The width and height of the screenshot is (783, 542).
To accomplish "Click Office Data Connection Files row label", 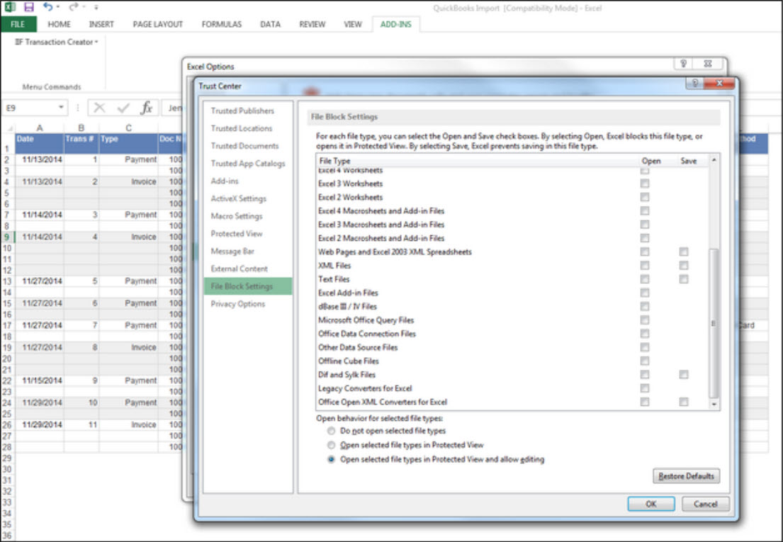I will 367,334.
